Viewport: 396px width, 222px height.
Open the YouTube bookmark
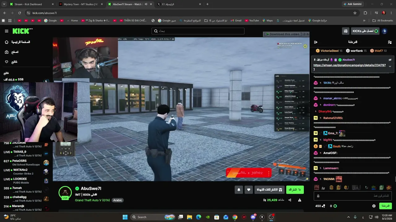[252, 21]
